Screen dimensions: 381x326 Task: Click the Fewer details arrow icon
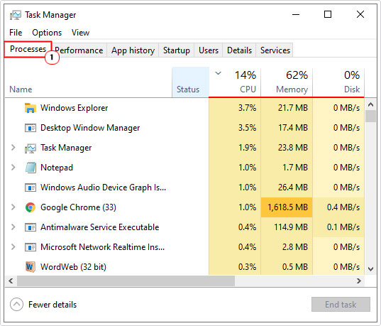(x=16, y=305)
